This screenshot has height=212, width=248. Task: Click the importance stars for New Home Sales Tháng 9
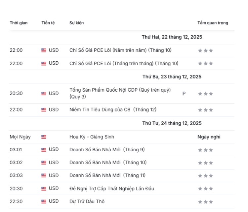pyautogui.click(x=205, y=150)
